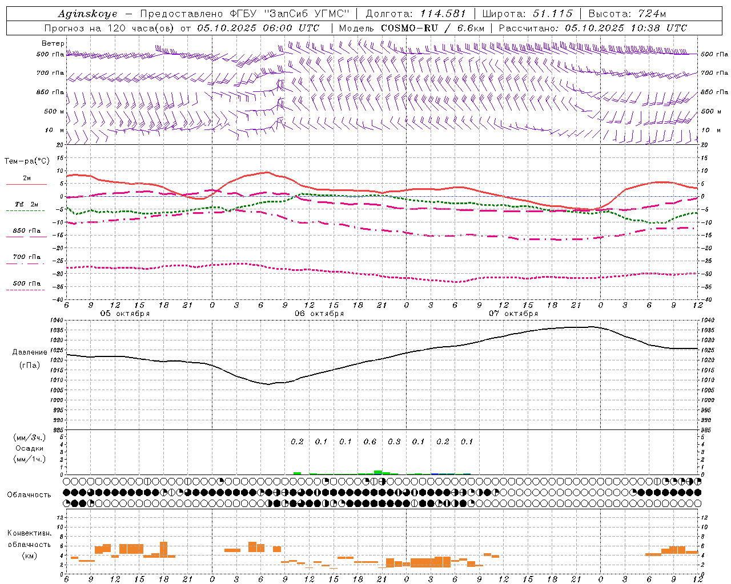Click the 2м legend label
The height and width of the screenshot is (584, 731).
click(27, 179)
